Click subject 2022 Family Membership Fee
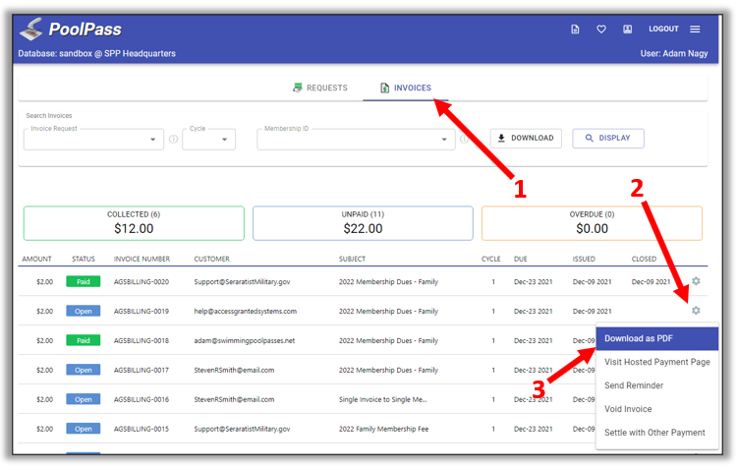The width and height of the screenshot is (738, 470). [383, 429]
